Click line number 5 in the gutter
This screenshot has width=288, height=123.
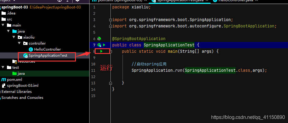click(94, 33)
